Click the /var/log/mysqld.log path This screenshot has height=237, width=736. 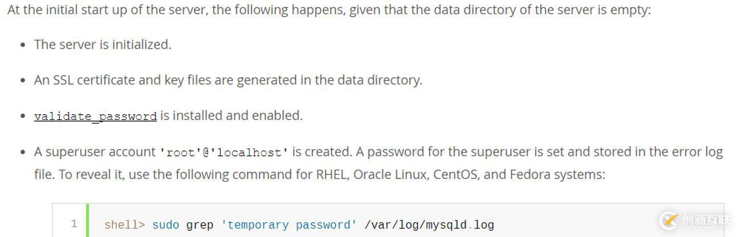pos(429,225)
